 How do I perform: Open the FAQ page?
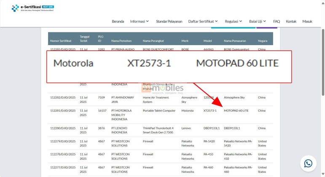point(277,21)
